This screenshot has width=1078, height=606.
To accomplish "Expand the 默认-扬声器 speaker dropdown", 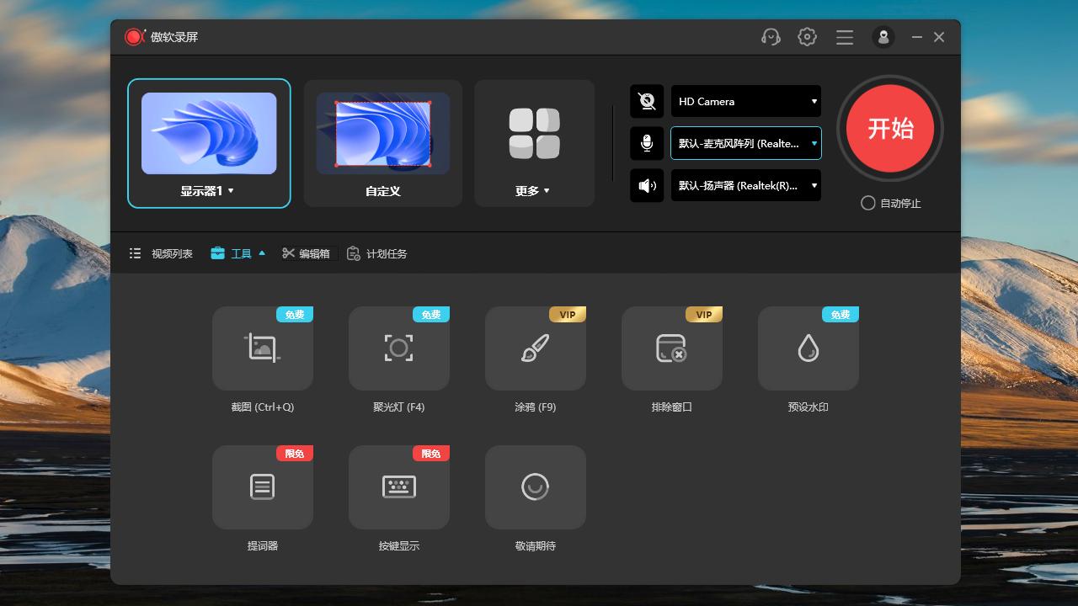I will tap(745, 186).
